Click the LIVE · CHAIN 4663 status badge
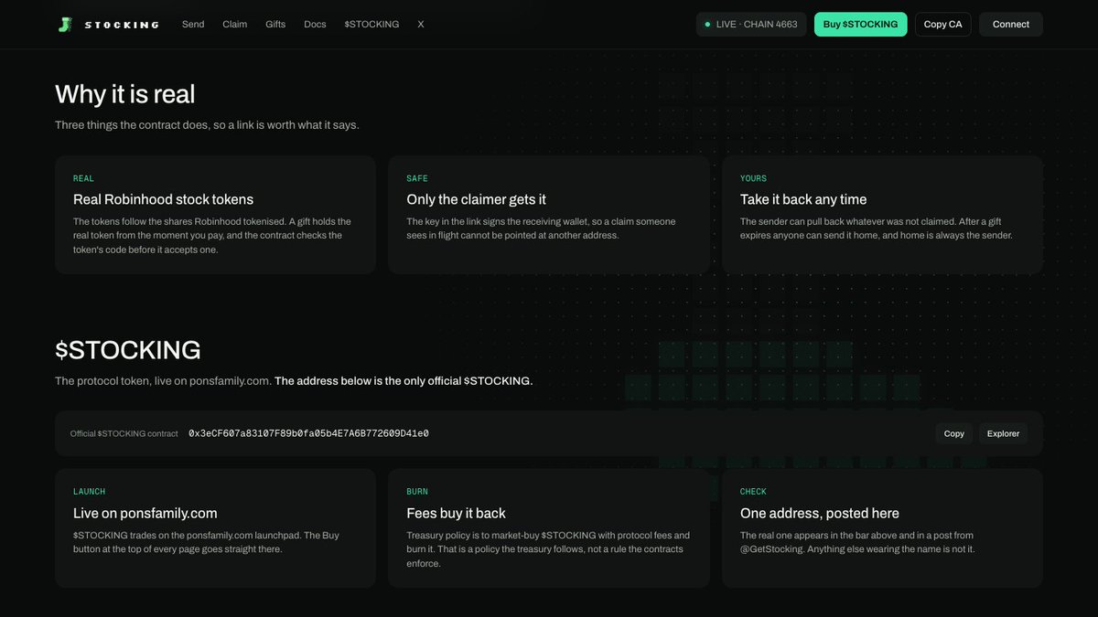 point(751,25)
